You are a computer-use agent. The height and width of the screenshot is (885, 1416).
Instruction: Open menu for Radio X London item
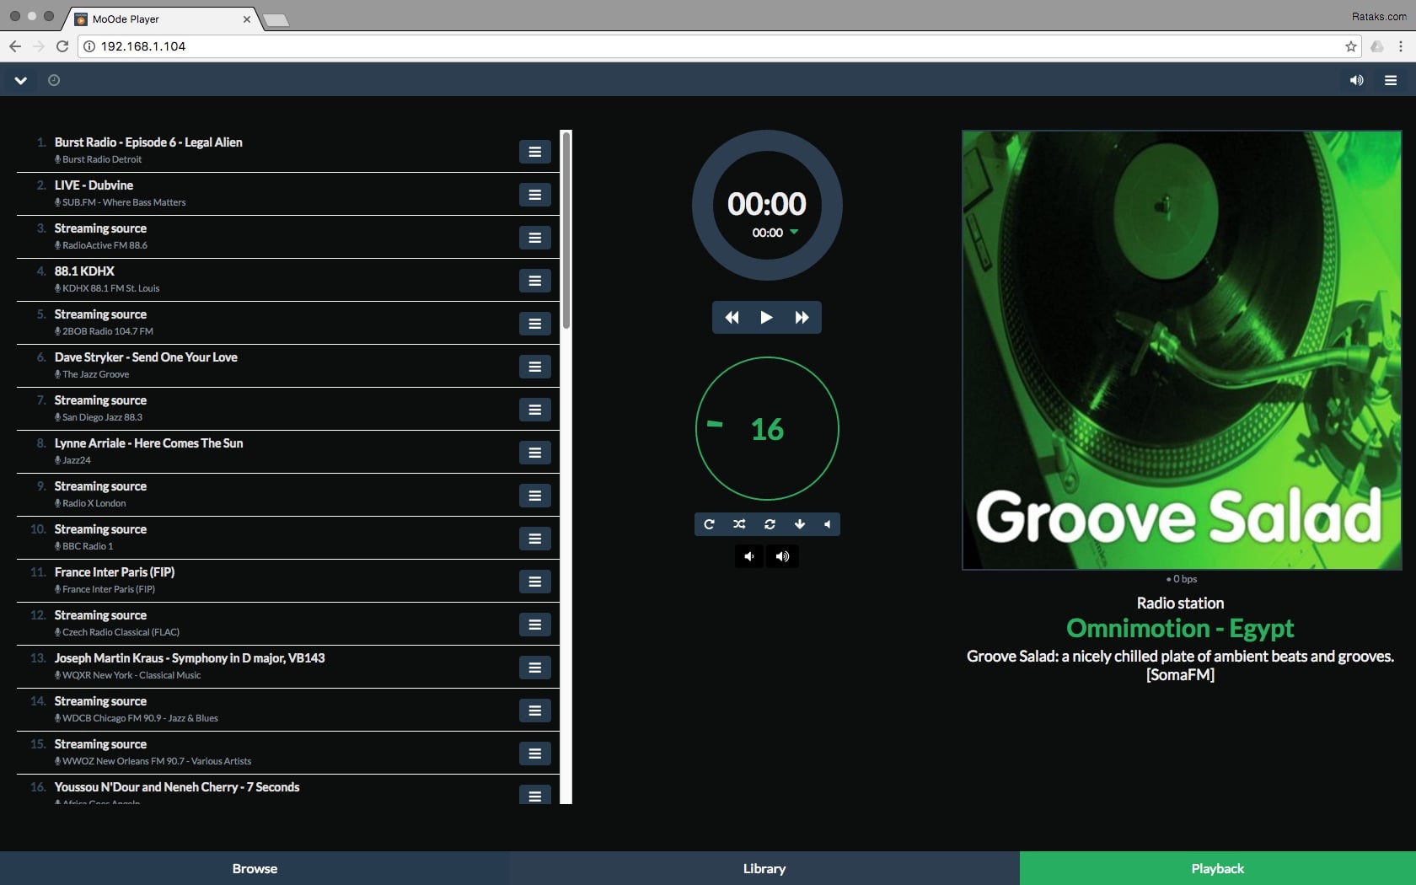pyautogui.click(x=534, y=496)
